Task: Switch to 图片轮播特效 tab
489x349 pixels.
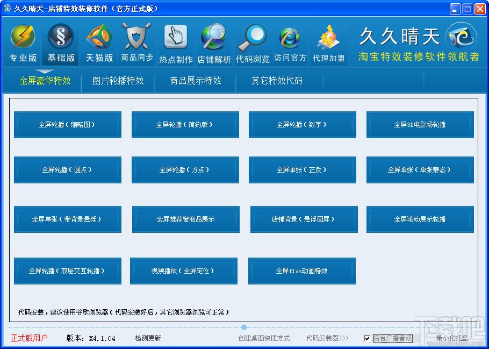Action: pyautogui.click(x=118, y=81)
